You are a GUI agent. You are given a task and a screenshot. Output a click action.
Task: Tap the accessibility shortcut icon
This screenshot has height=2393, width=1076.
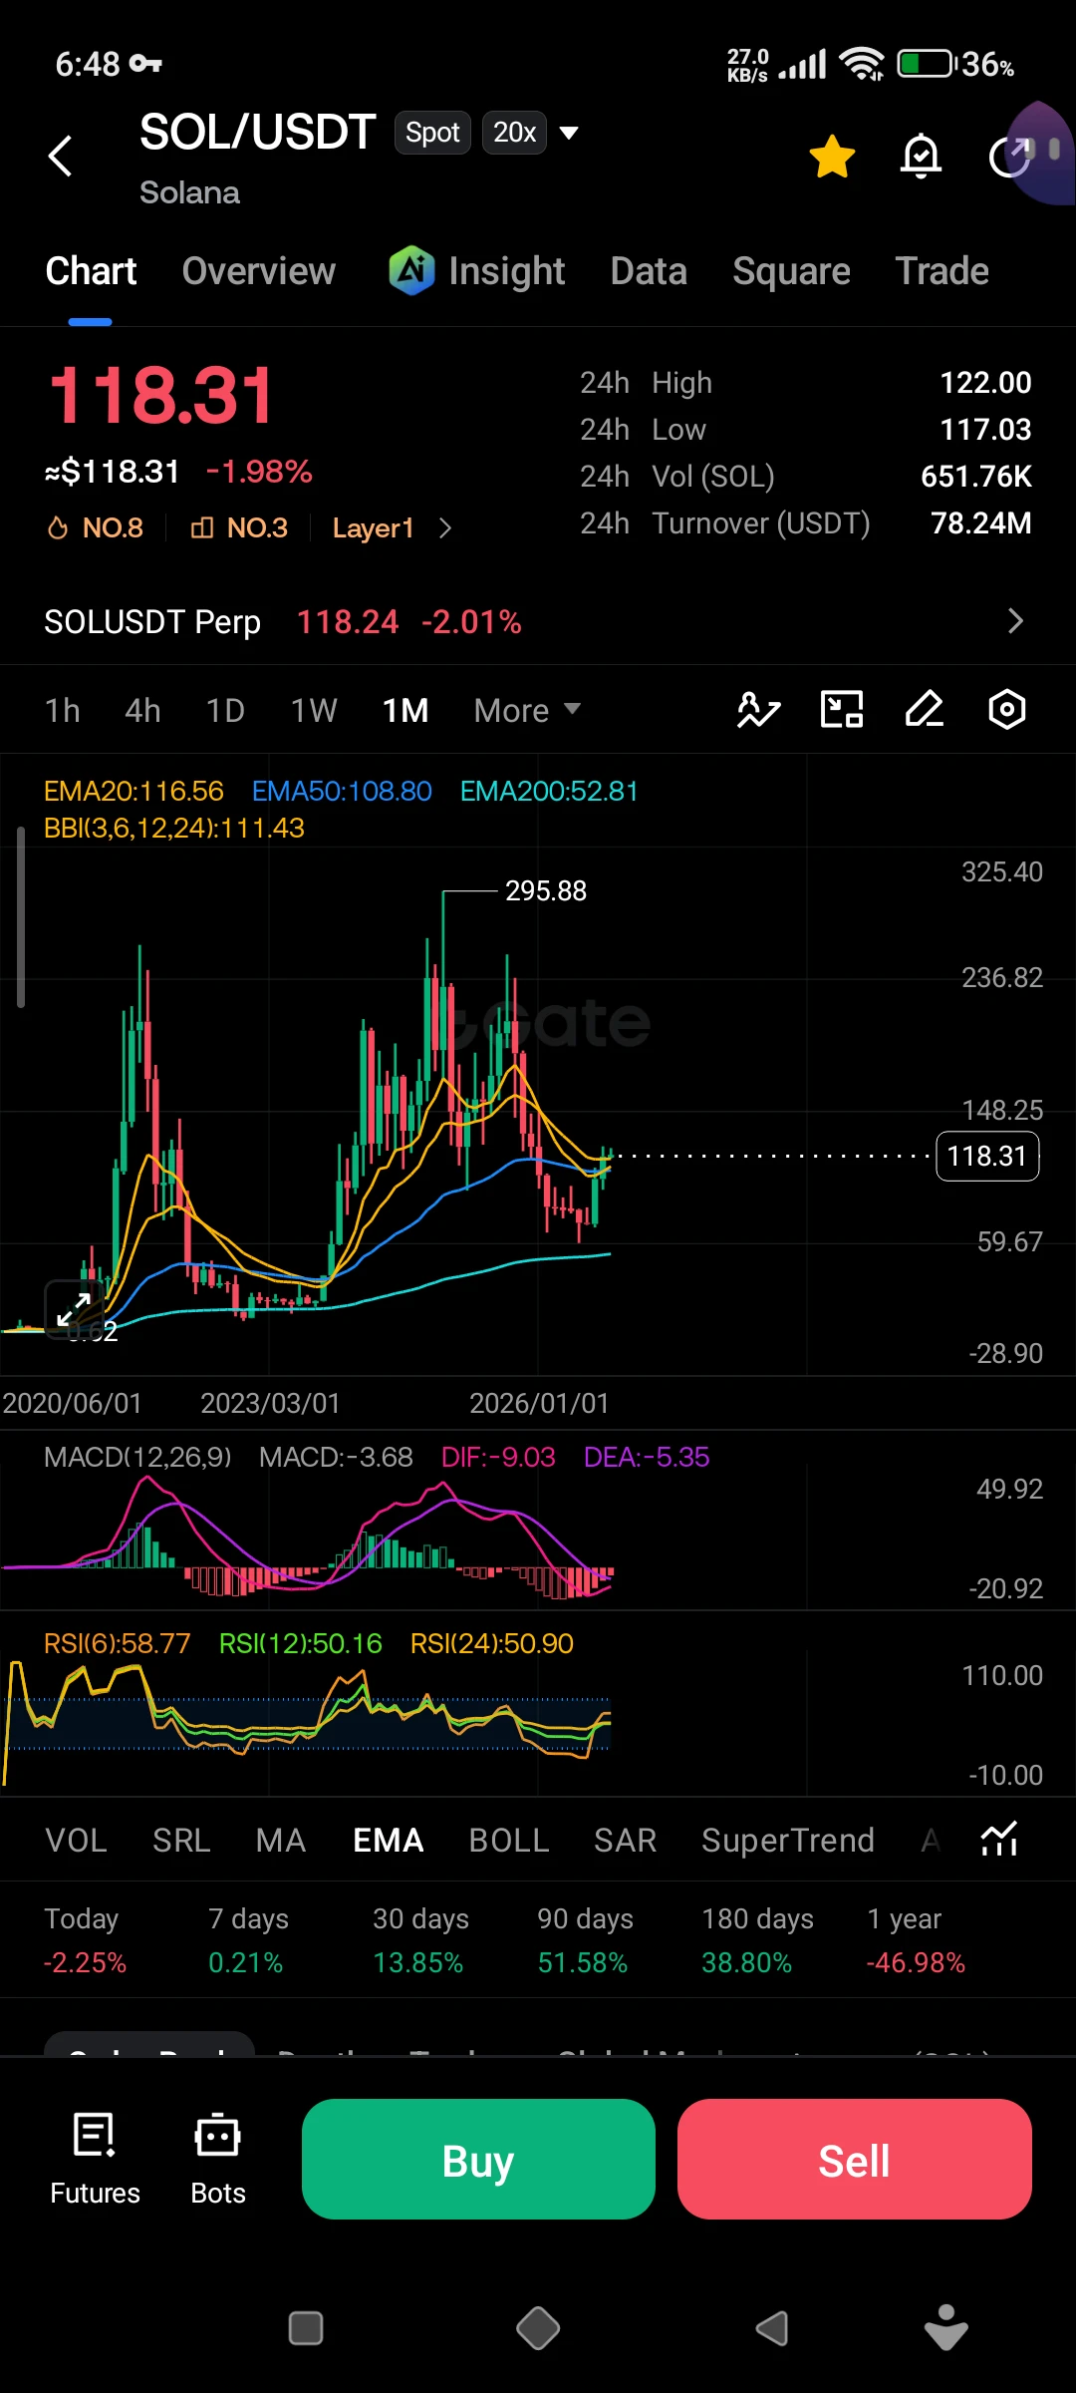pyautogui.click(x=946, y=2327)
